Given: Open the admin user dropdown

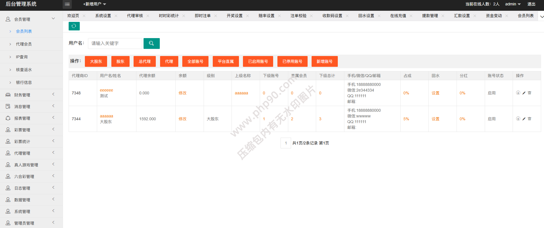Looking at the screenshot, I should tap(513, 4).
